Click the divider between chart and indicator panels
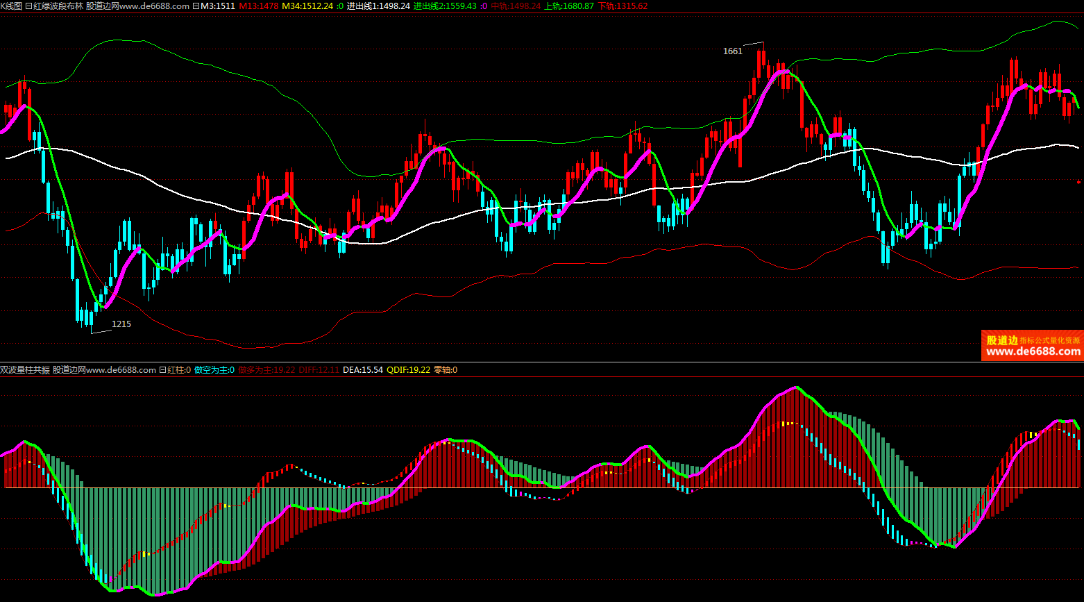Viewport: 1084px width, 602px height. [541, 362]
